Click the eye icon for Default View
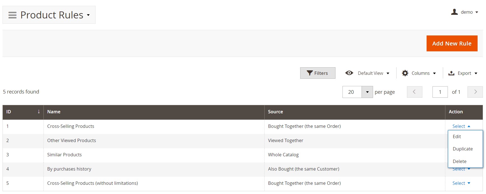 click(x=349, y=73)
